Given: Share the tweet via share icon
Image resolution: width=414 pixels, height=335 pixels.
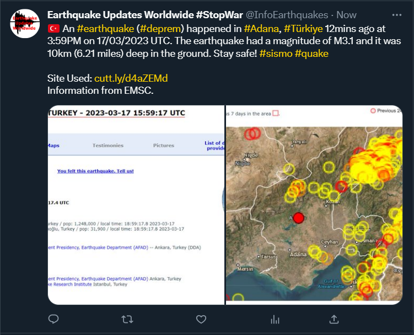Looking at the screenshot, I should 334,319.
